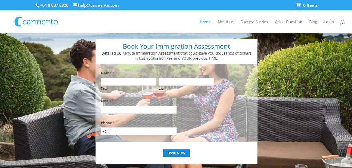The height and width of the screenshot is (168, 352).
Task: Click the help@carmento.com email link
Action: point(98,5)
